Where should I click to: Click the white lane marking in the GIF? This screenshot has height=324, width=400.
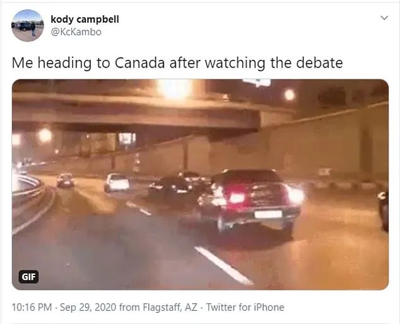coord(223,265)
